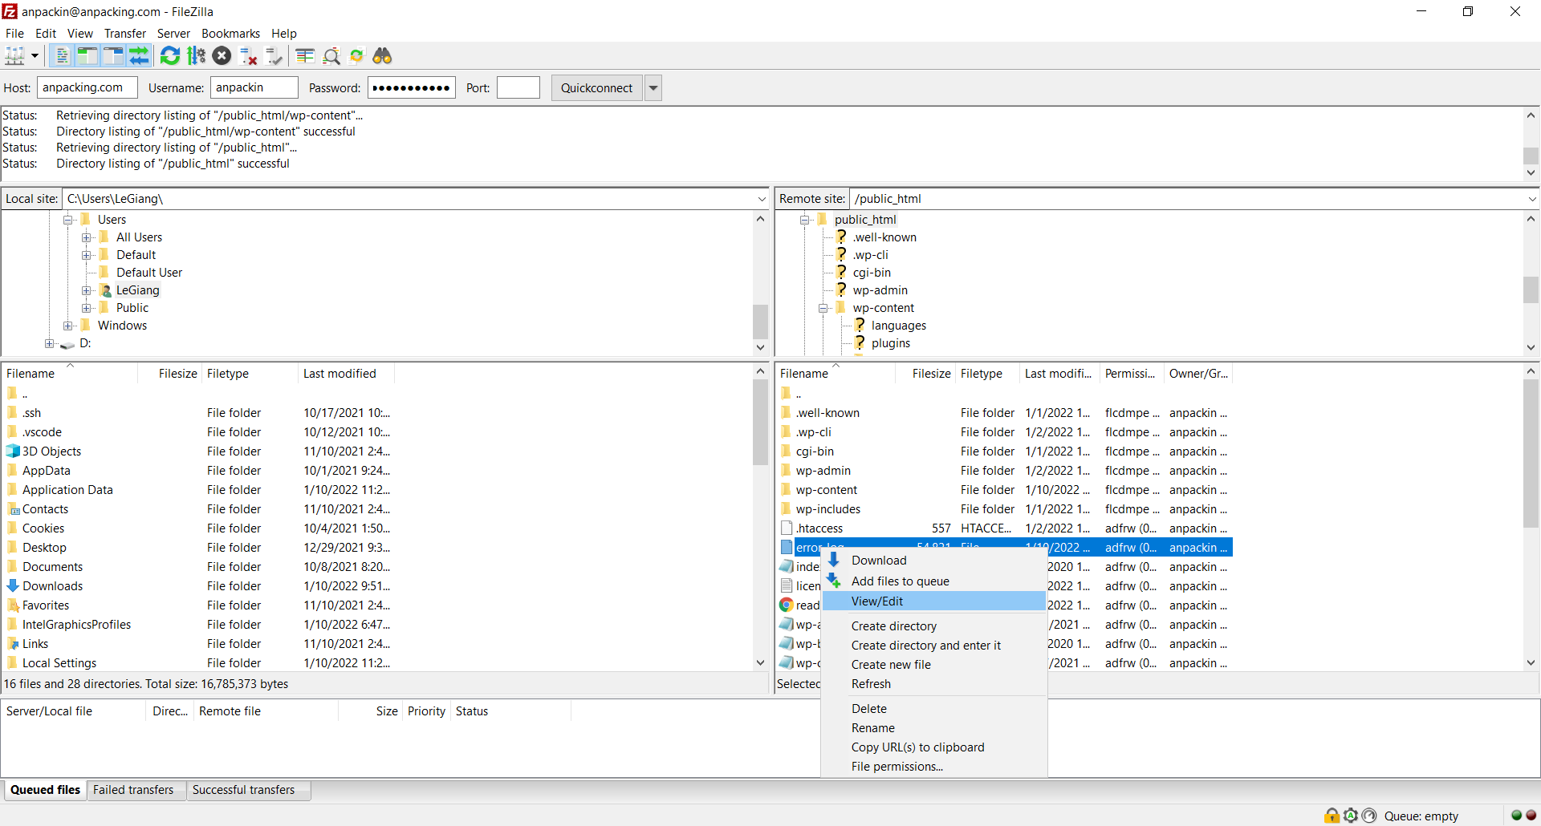Collapse the wp-content remote tree node

coord(823,308)
